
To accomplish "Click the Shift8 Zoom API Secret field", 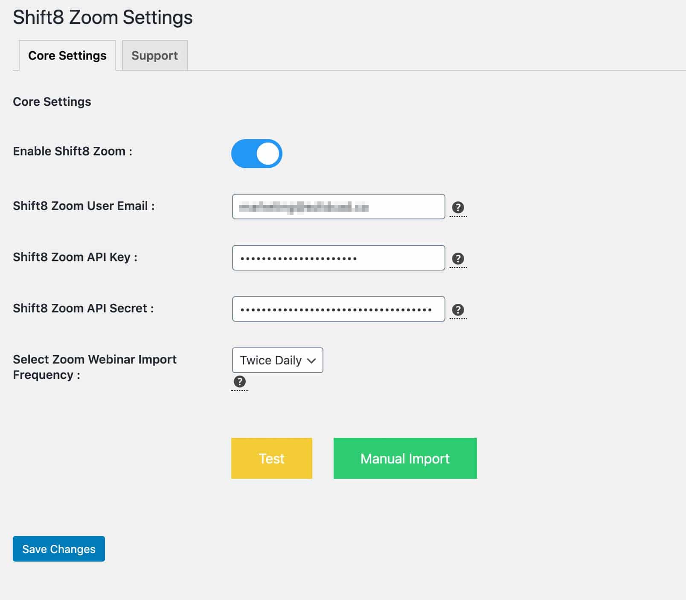I will point(339,309).
